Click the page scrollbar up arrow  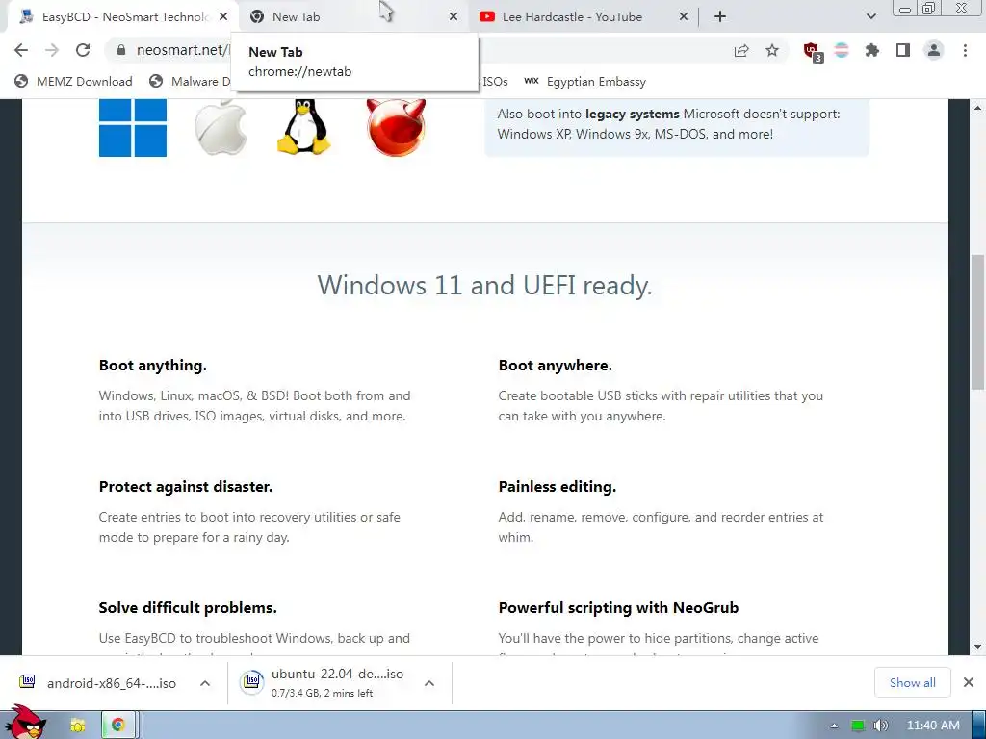tap(978, 108)
